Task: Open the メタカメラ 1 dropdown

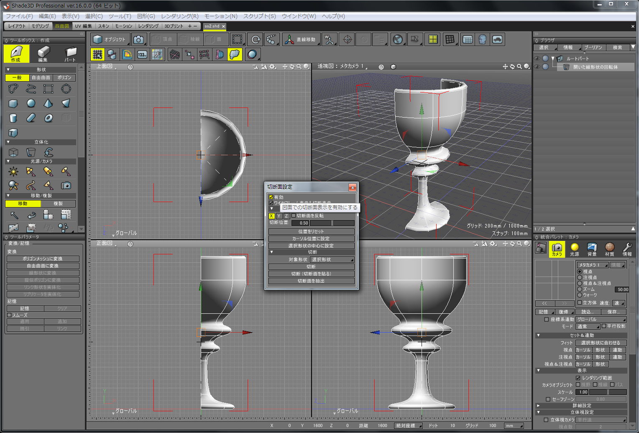Action: (x=593, y=265)
